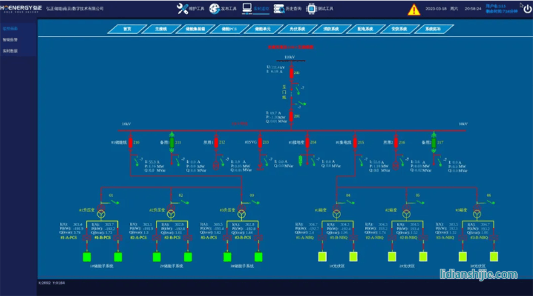Toggle green breaker 217 on 备用2

[432, 142]
